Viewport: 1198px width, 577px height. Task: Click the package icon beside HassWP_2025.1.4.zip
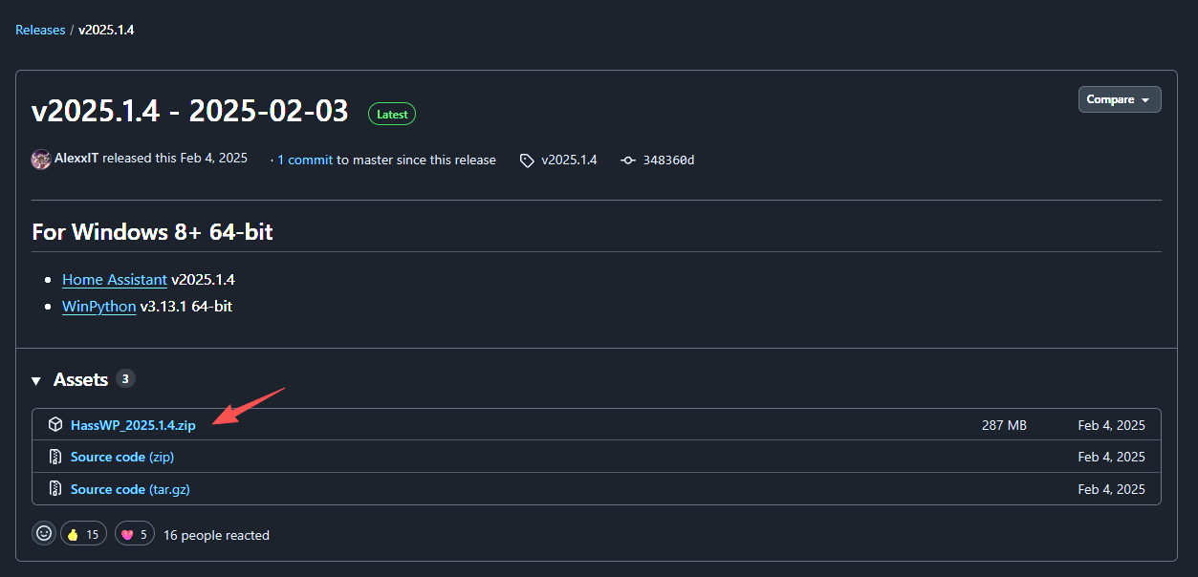click(x=55, y=425)
